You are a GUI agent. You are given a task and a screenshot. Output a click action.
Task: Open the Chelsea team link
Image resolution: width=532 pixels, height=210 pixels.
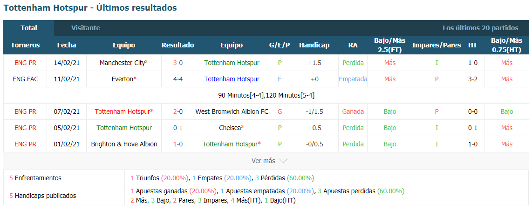(230, 128)
